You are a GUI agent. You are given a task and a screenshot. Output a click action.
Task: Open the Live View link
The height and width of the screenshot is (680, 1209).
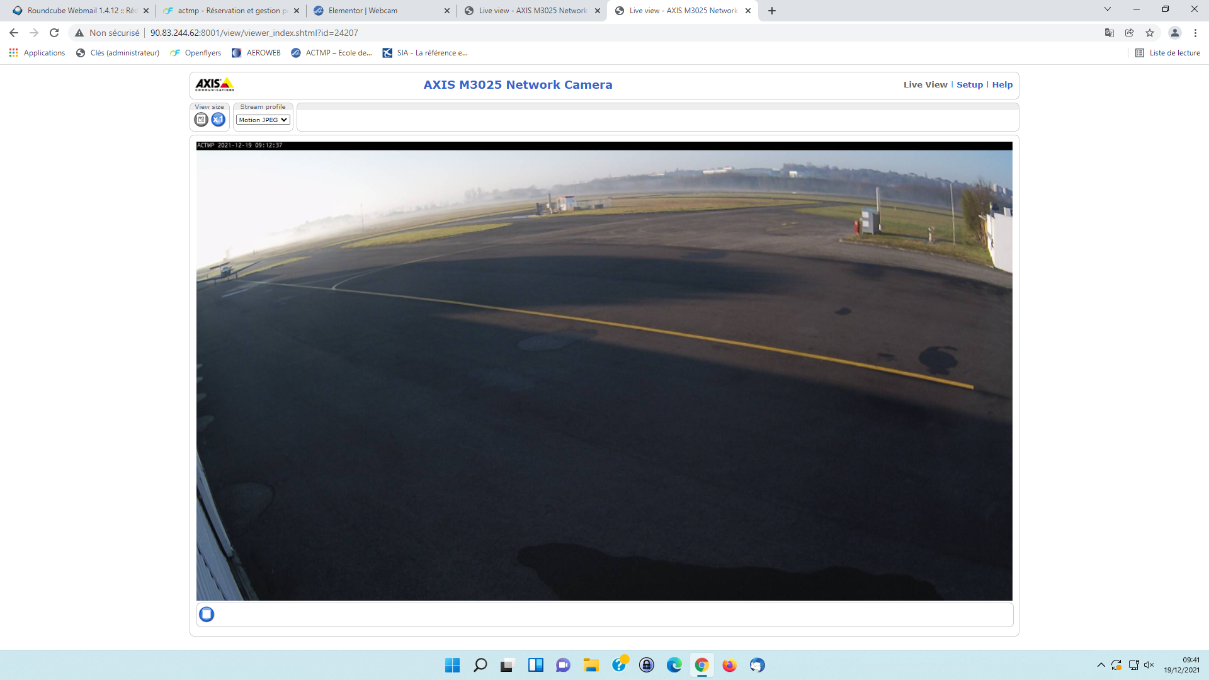pyautogui.click(x=925, y=85)
